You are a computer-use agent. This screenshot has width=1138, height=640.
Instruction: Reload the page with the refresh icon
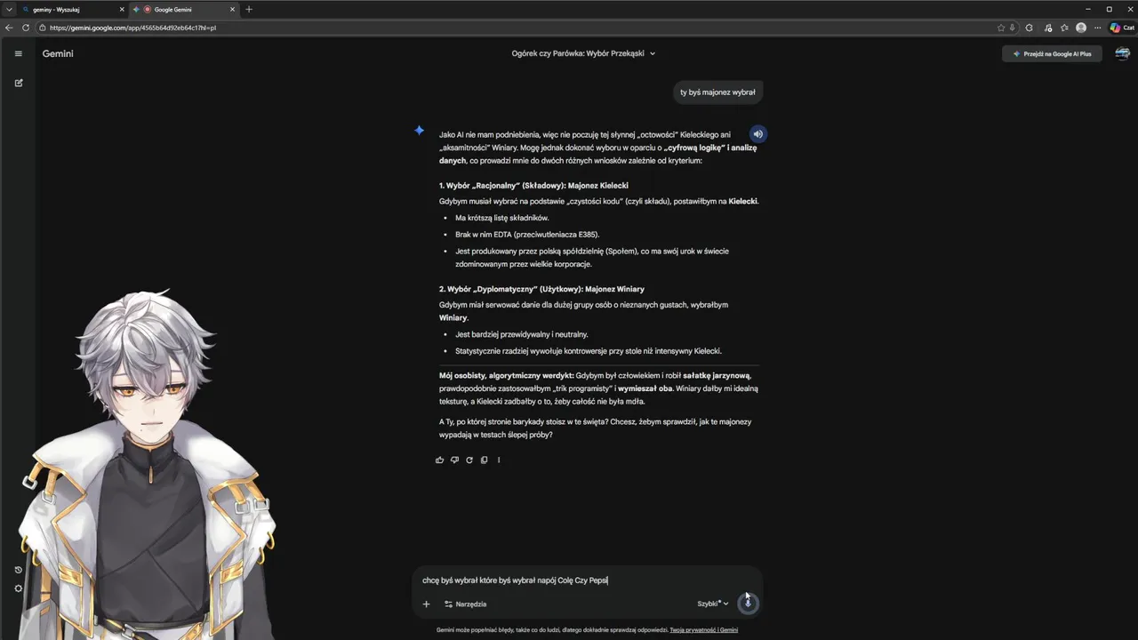pos(26,28)
